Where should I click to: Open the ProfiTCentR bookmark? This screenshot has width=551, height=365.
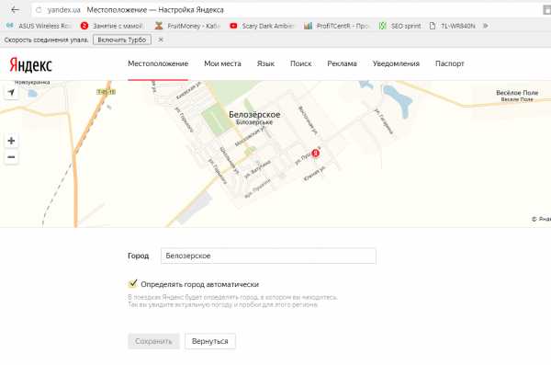tap(337, 26)
